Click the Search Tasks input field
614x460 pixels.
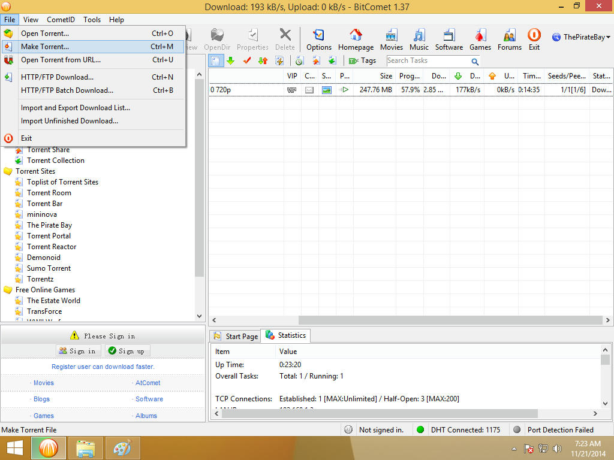click(428, 60)
